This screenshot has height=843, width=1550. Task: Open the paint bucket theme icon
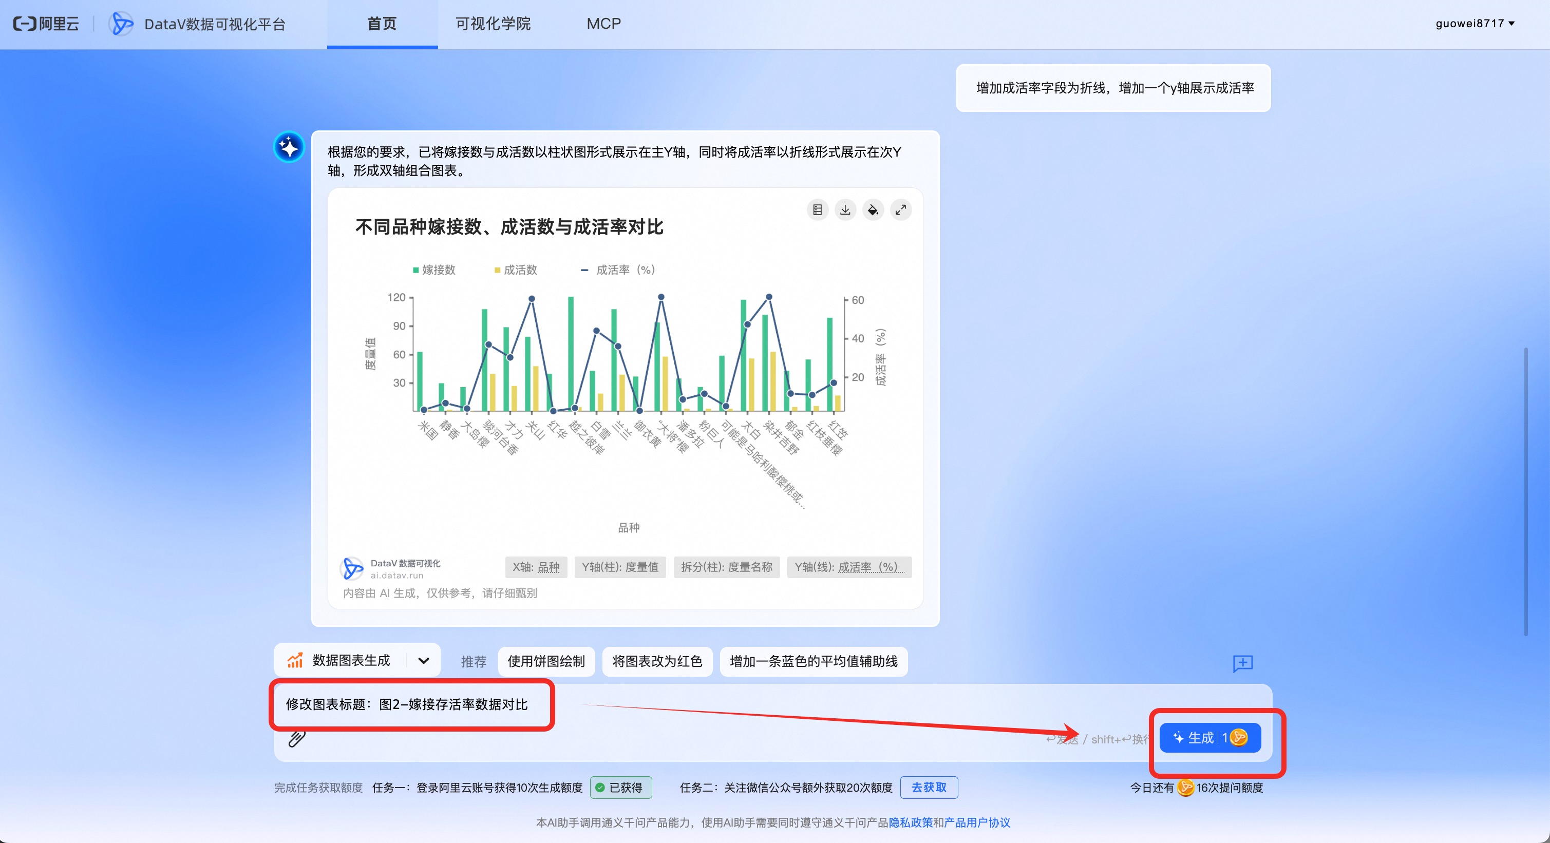[x=873, y=210]
